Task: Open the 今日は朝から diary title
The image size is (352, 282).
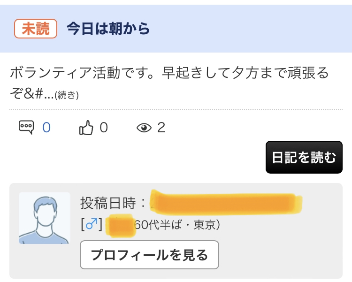Action: coord(108,29)
